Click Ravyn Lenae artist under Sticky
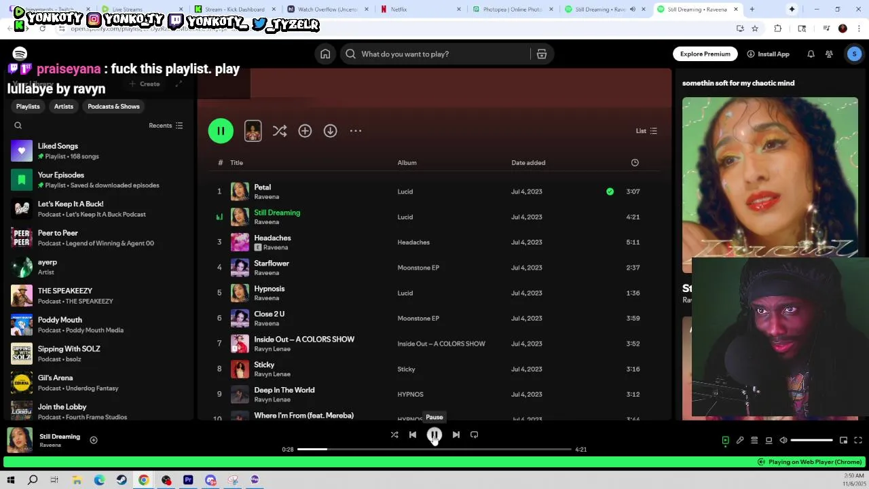 click(272, 374)
